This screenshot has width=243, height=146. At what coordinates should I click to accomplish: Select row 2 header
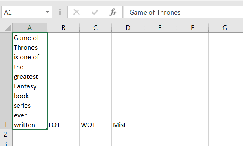click(x=6, y=134)
